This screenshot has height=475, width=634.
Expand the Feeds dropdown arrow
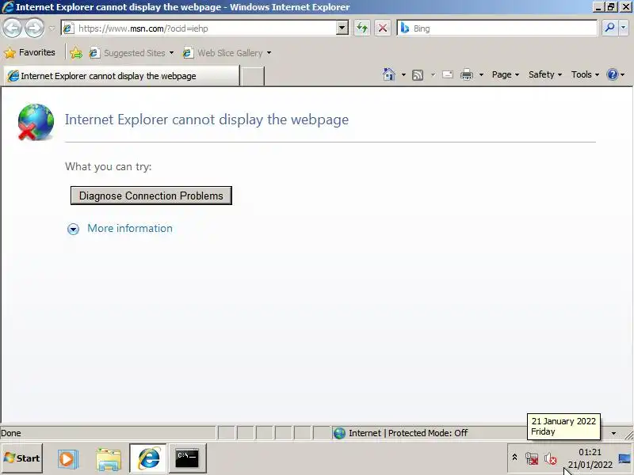click(x=433, y=74)
